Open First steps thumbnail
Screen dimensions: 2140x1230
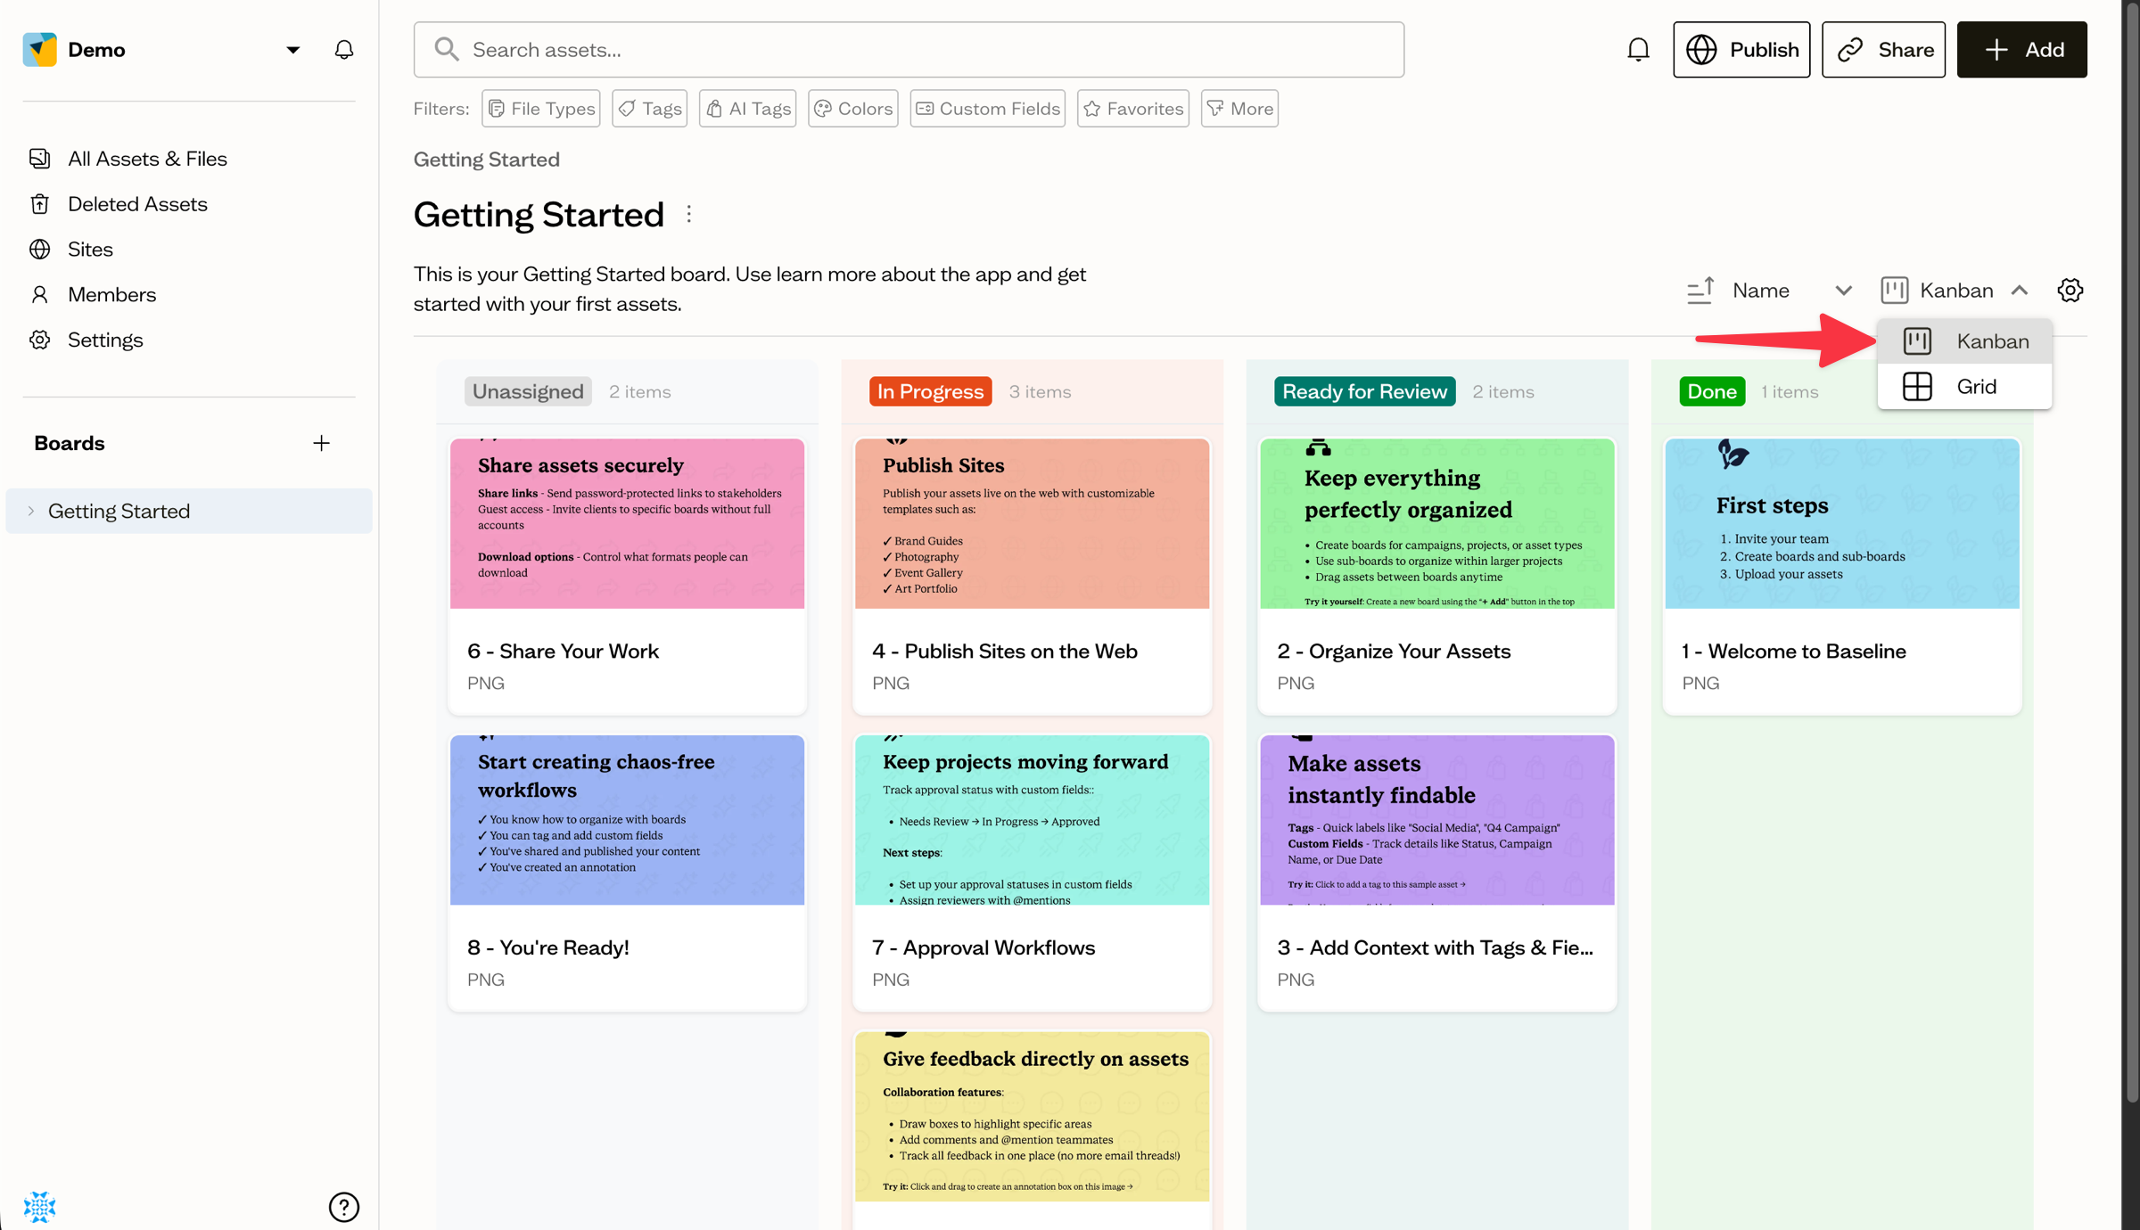point(1841,523)
